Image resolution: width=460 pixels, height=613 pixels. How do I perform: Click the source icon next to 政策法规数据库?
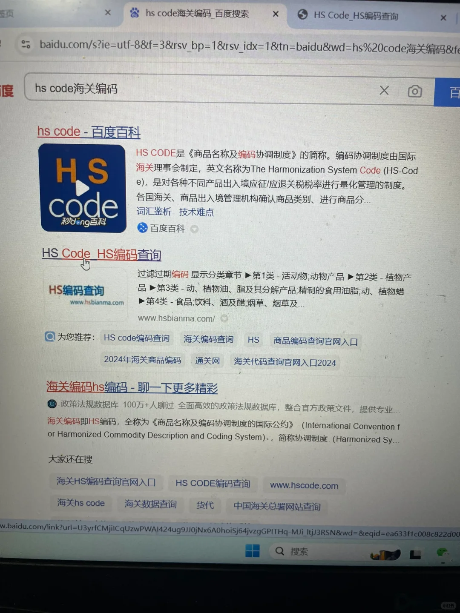52,404
